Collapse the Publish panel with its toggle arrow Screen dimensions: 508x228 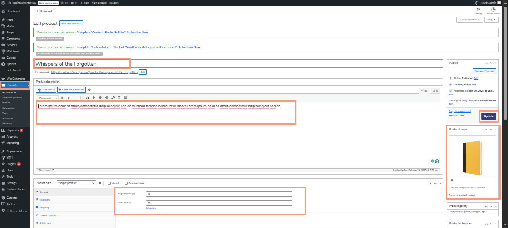[496, 63]
